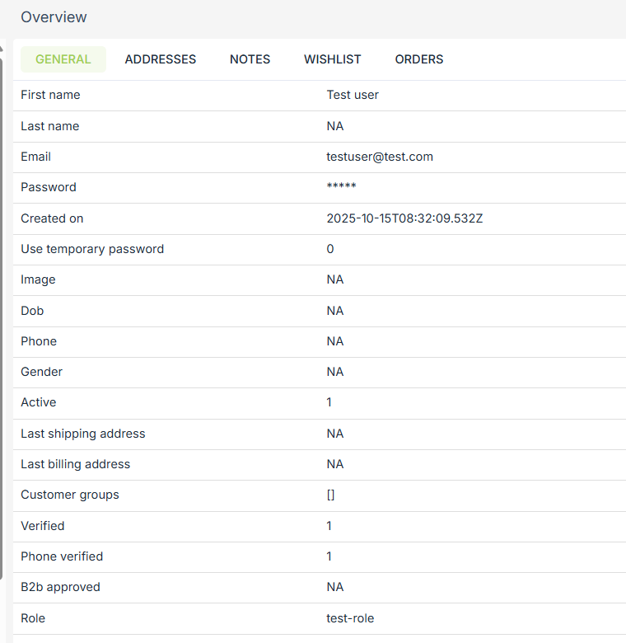
Task: Click the Overview heading
Action: click(54, 17)
